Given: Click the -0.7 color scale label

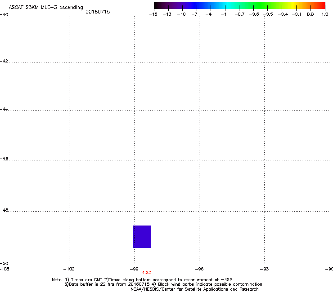Looking at the screenshot, I should (239, 14).
